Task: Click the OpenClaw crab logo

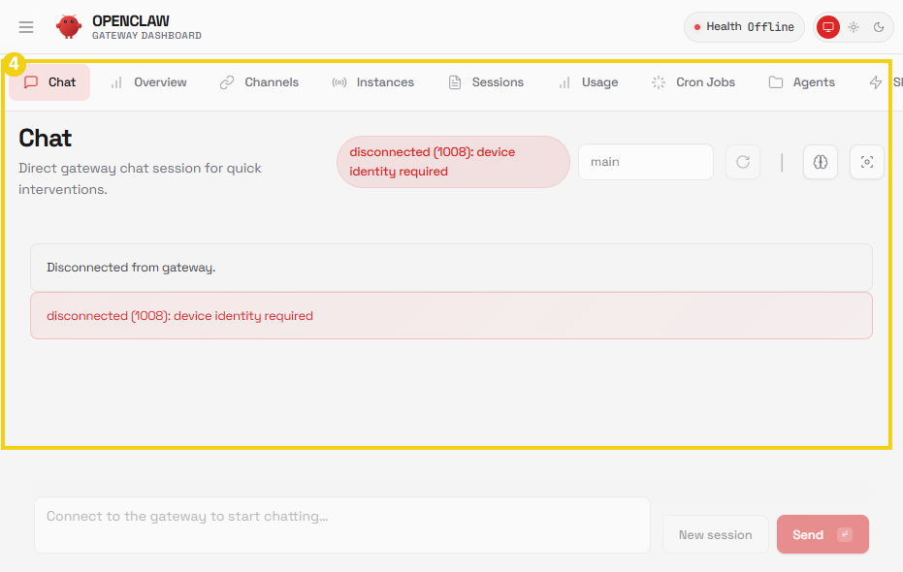Action: click(69, 27)
